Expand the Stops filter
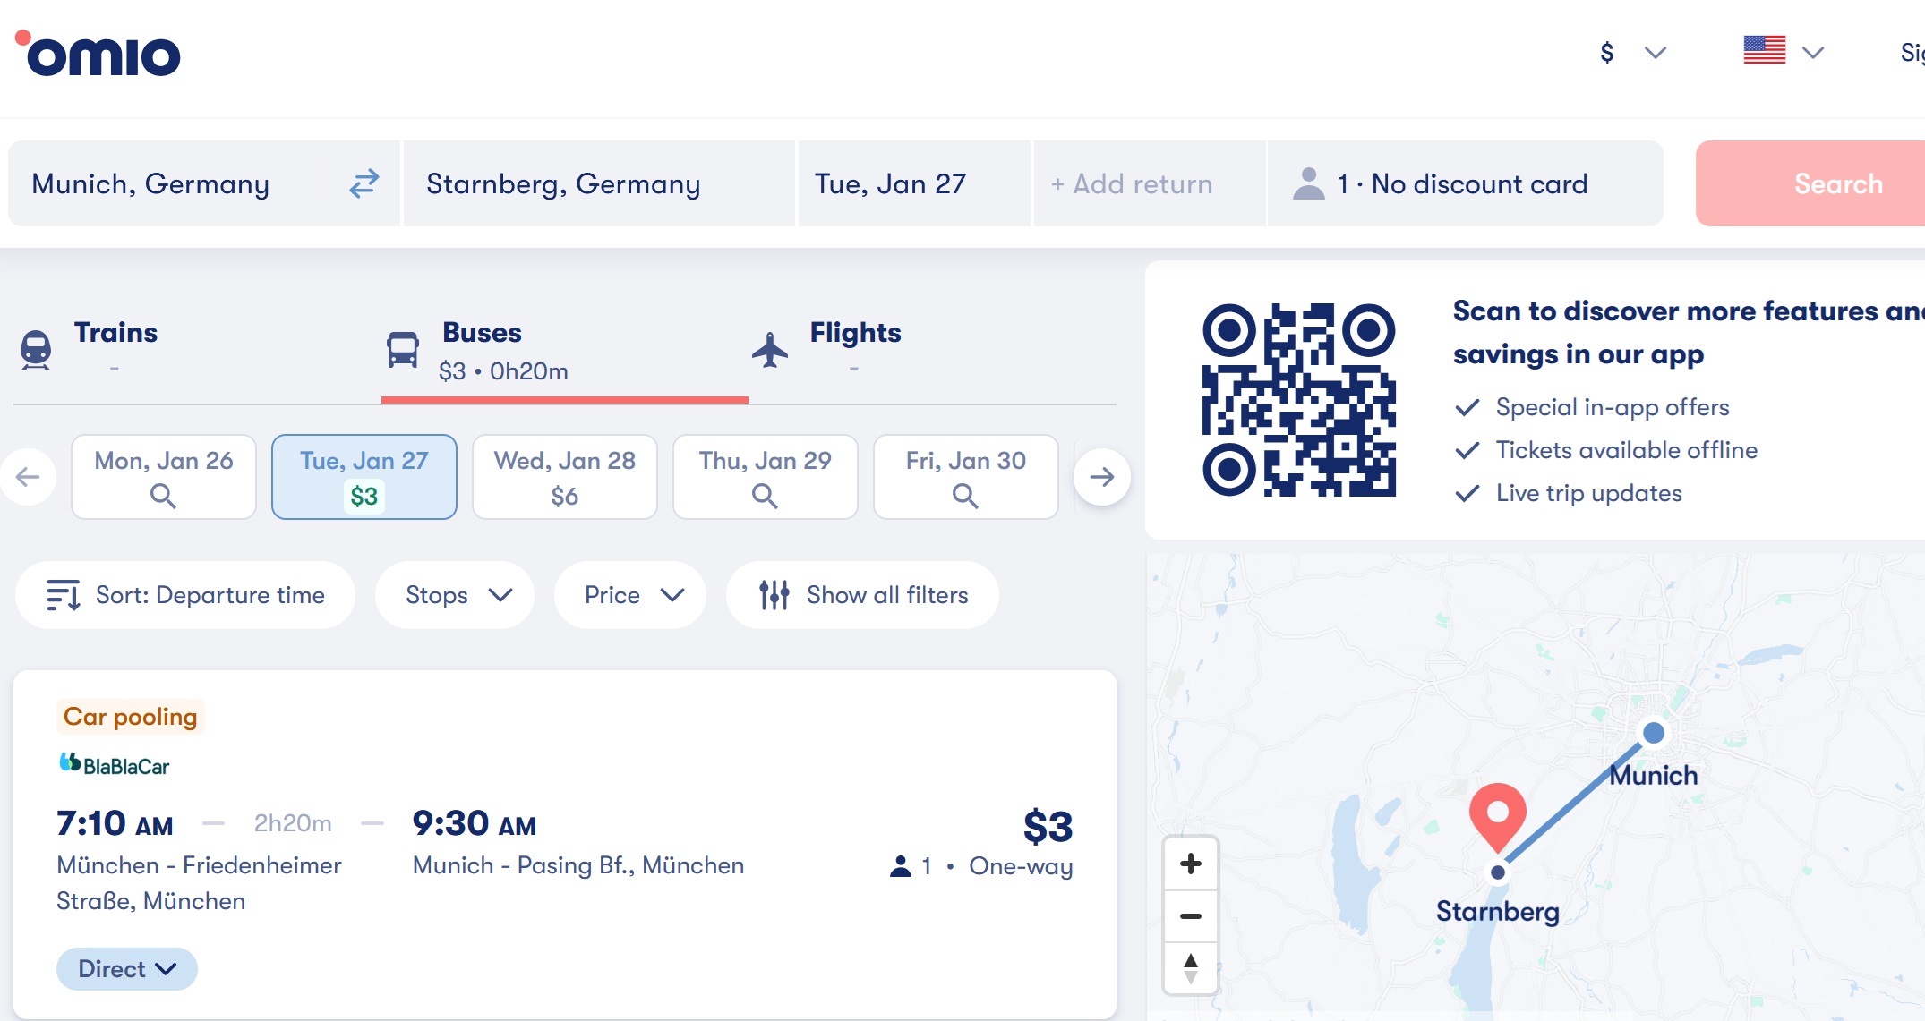 pyautogui.click(x=455, y=595)
